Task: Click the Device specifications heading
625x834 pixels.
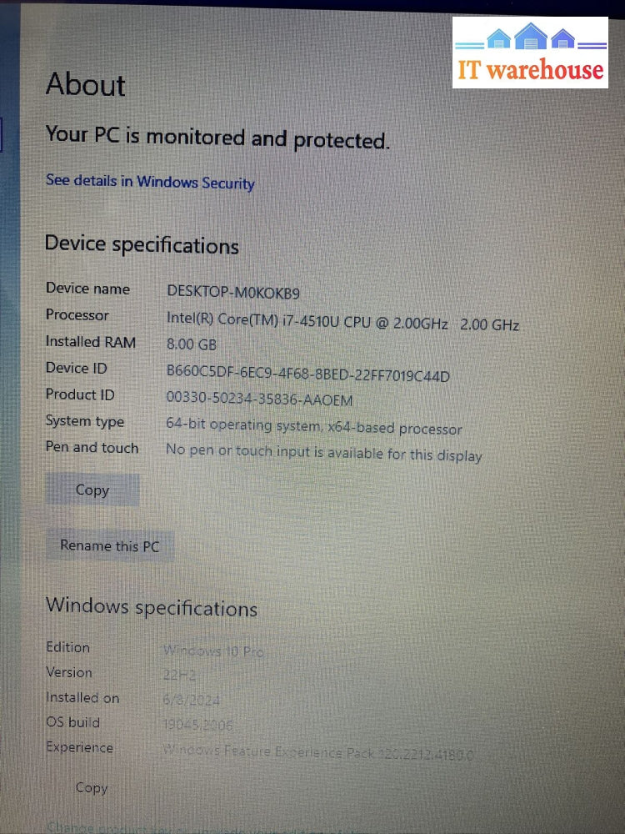Action: tap(142, 244)
